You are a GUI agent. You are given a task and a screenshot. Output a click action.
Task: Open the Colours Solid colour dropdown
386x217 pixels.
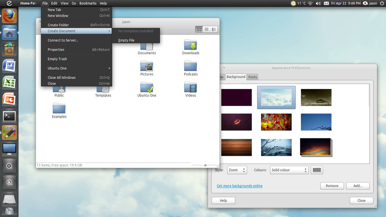coord(289,170)
